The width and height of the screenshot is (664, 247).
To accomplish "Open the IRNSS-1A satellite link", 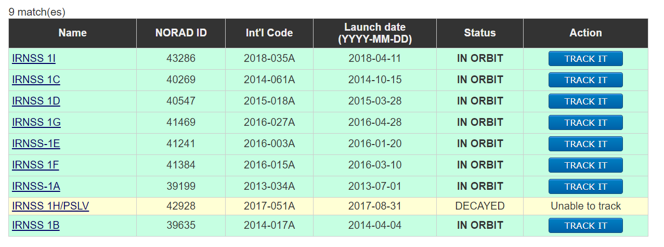I will [36, 187].
